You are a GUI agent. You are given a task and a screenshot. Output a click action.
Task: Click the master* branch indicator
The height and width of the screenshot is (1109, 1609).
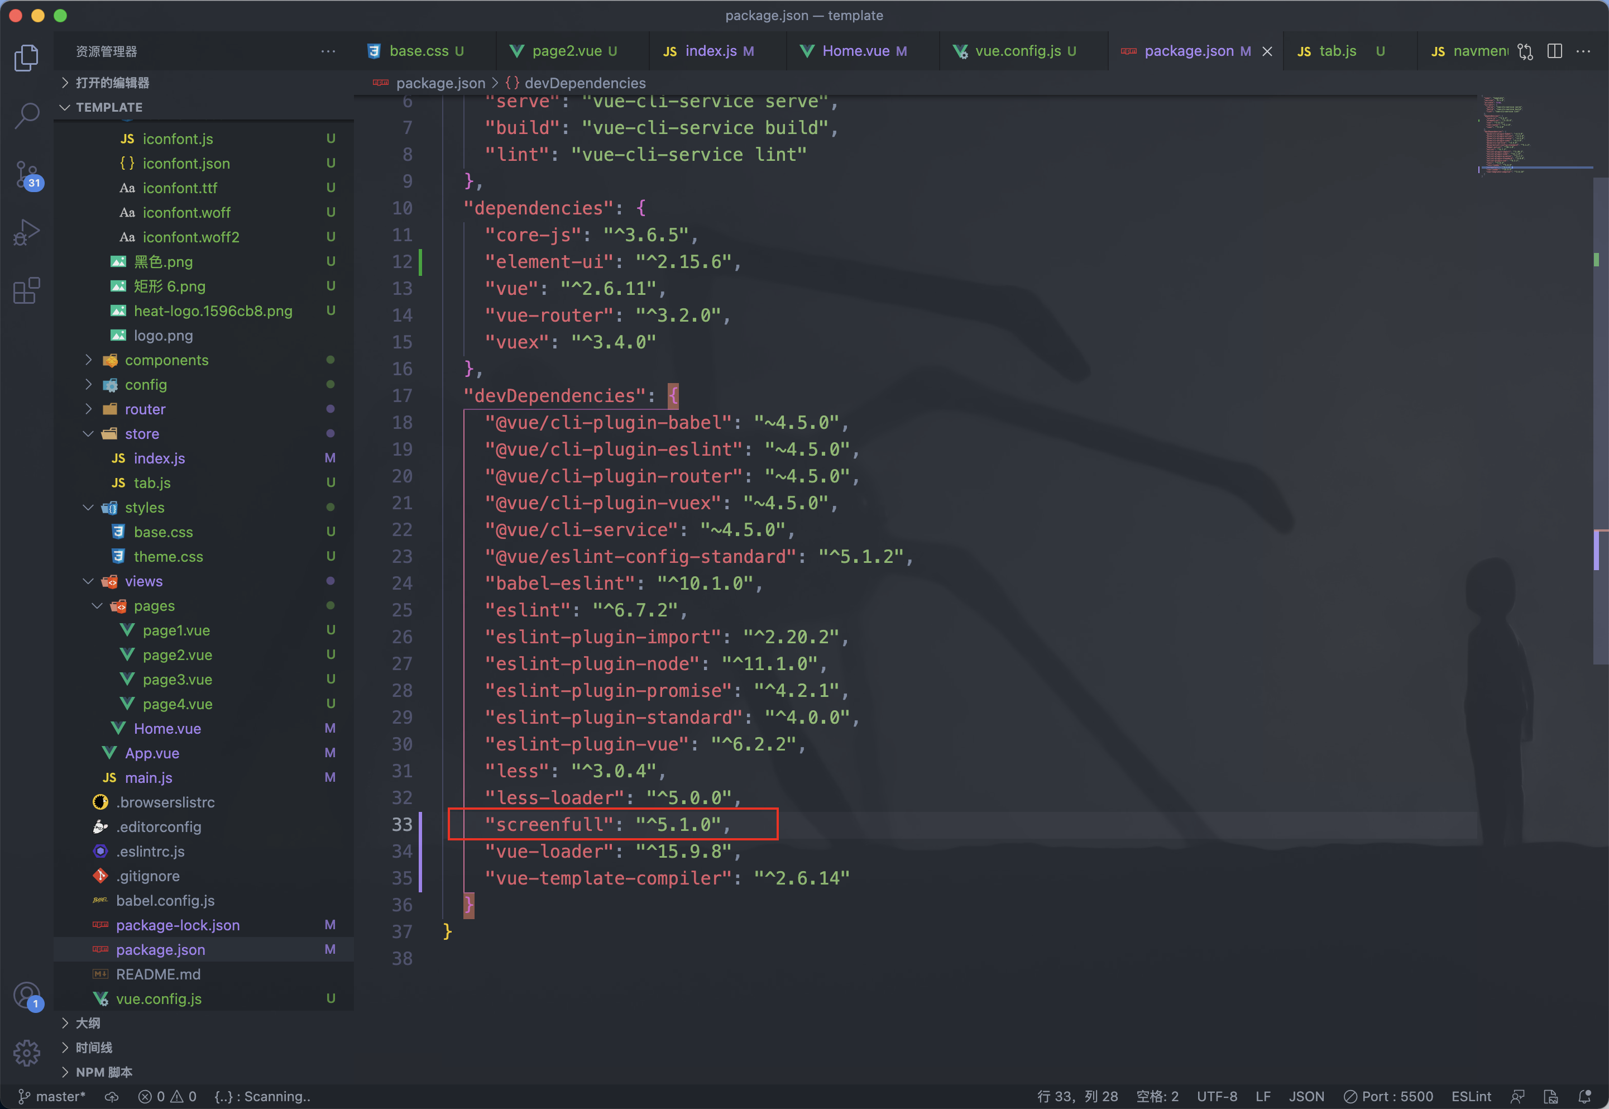coord(52,1097)
